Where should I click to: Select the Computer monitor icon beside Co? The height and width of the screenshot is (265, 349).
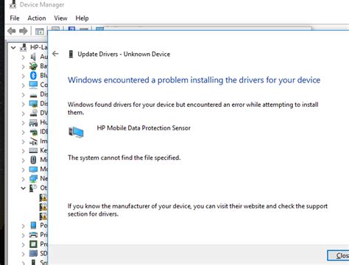[x=33, y=85]
